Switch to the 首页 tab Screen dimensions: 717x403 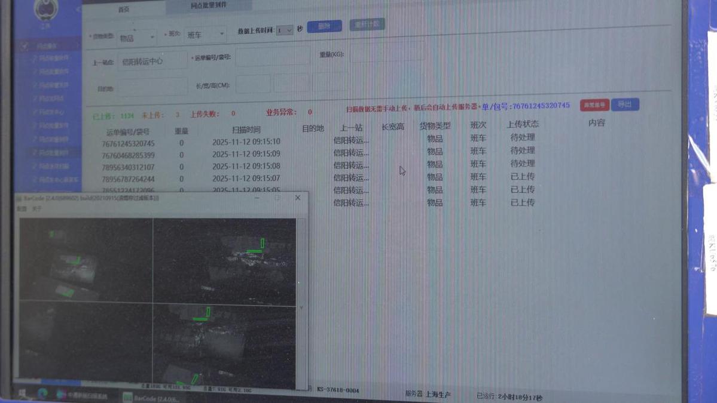(124, 10)
